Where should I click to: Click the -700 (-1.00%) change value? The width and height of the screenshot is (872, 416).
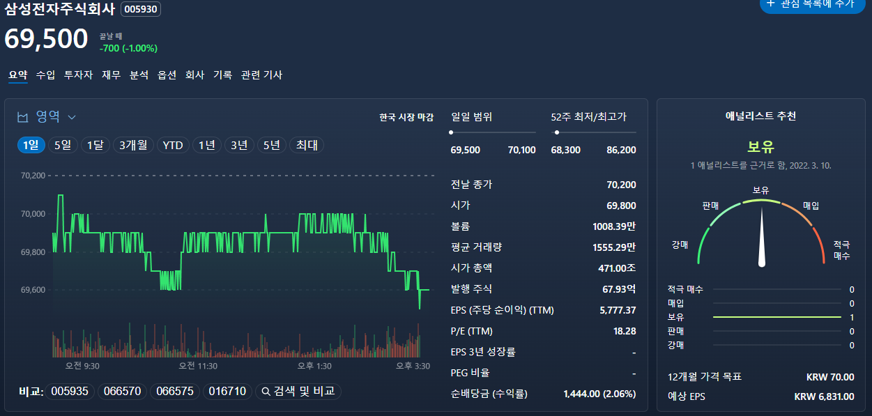click(128, 48)
